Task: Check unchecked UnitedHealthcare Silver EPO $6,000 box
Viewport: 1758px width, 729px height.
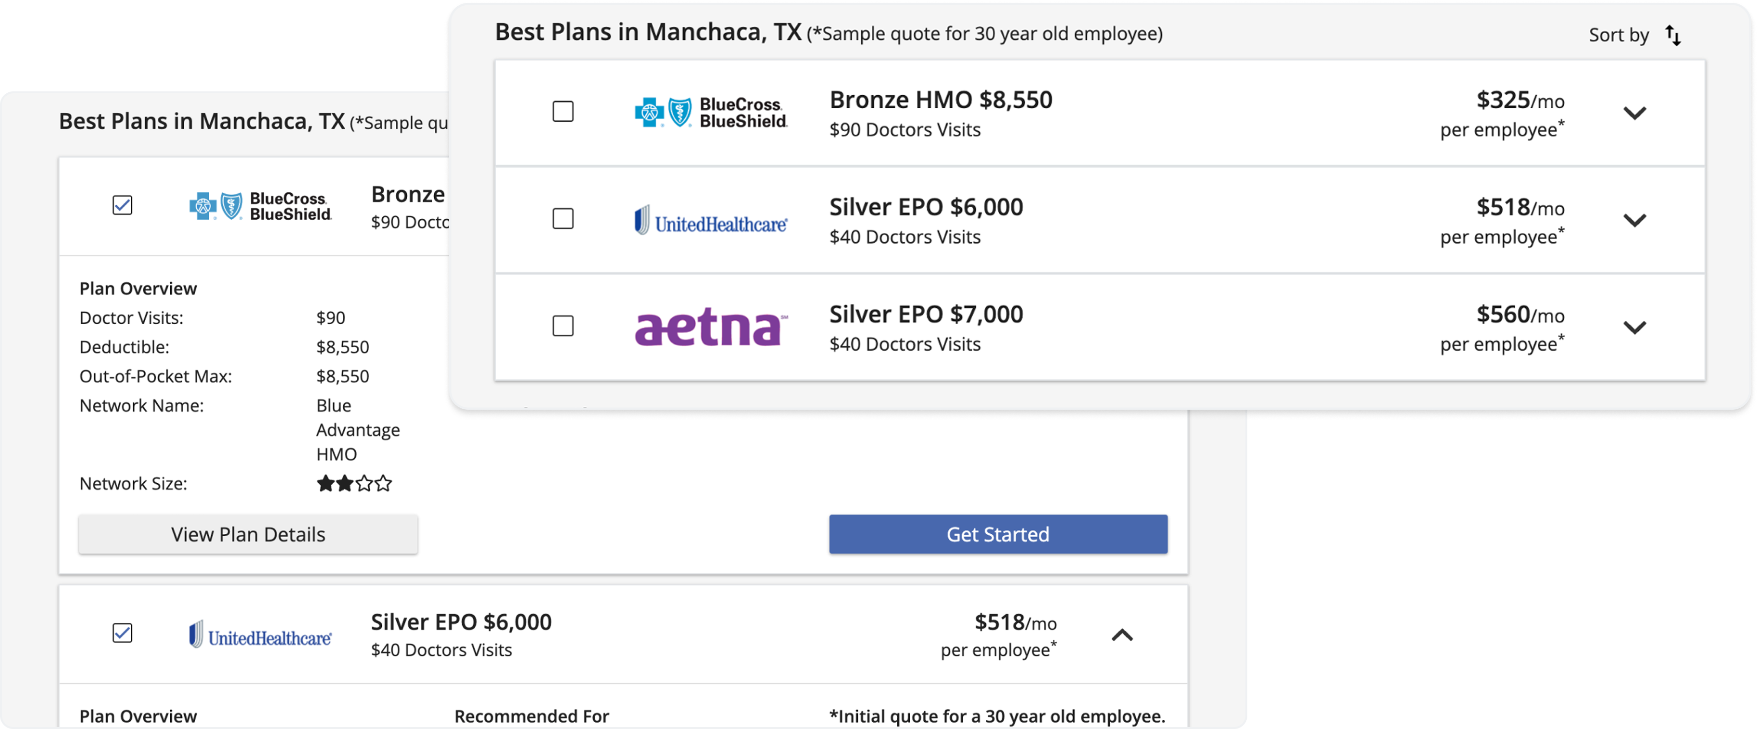Action: click(x=563, y=219)
